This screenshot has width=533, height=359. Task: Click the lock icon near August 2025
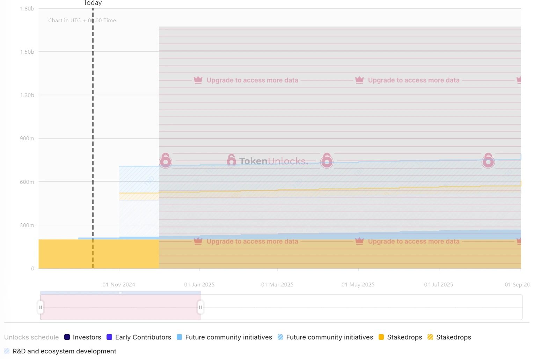click(x=488, y=160)
